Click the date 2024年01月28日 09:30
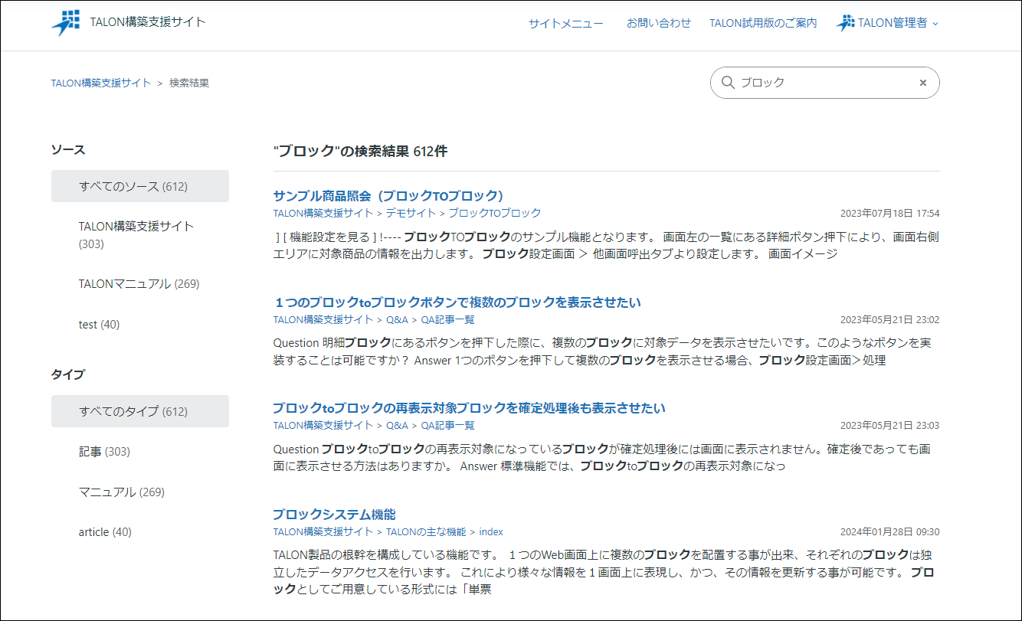The width and height of the screenshot is (1022, 621). coord(889,531)
